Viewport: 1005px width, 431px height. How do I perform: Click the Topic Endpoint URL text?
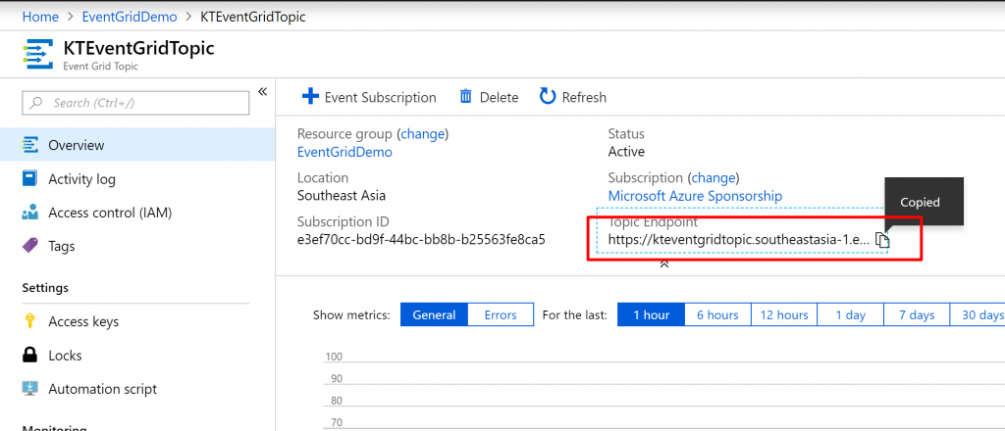point(739,240)
